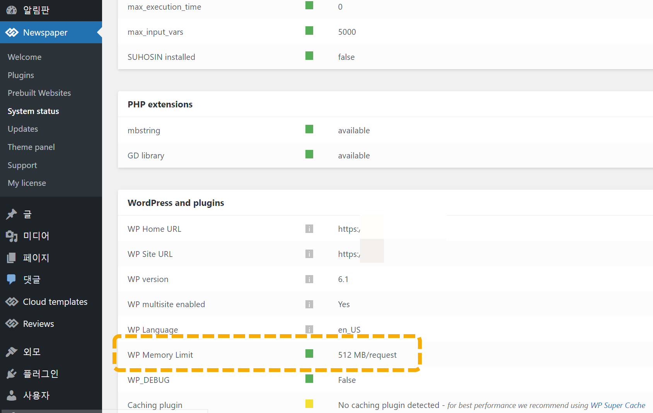This screenshot has width=653, height=413.
Task: Click the SUHOSIN green status indicator
Action: click(309, 56)
